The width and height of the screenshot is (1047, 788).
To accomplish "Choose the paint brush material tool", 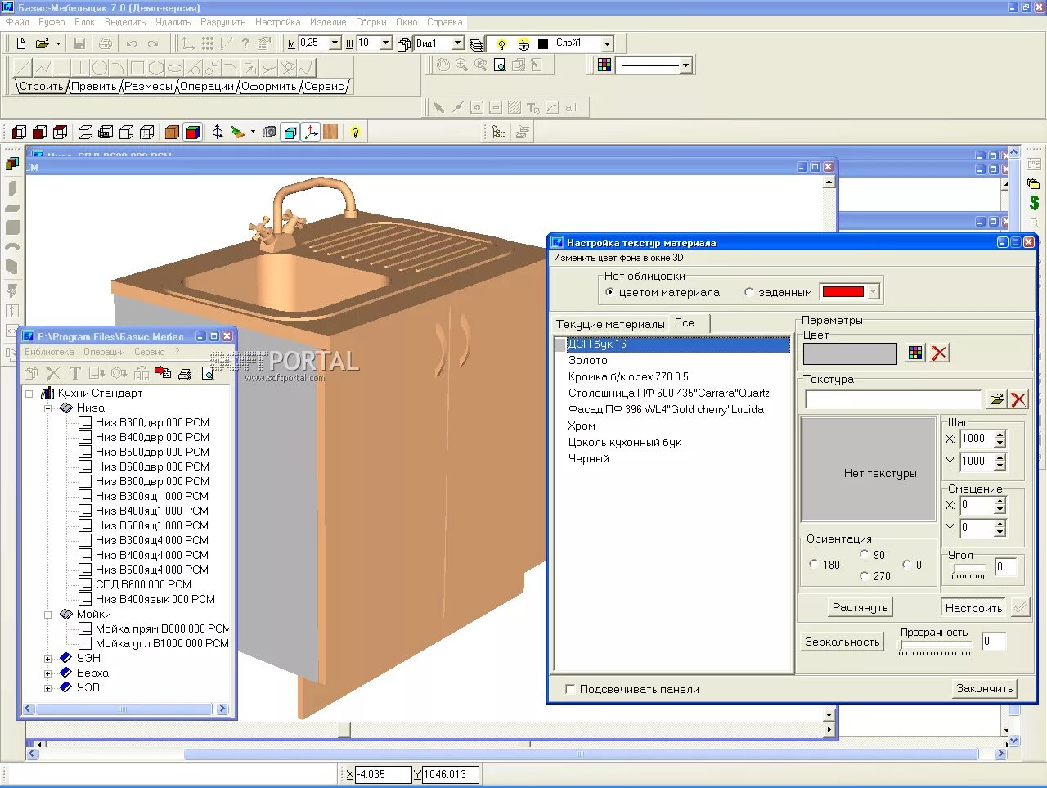I will click(238, 133).
